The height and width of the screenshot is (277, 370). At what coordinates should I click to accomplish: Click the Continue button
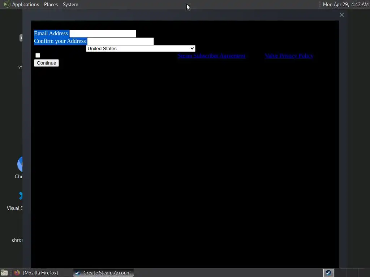[46, 63]
